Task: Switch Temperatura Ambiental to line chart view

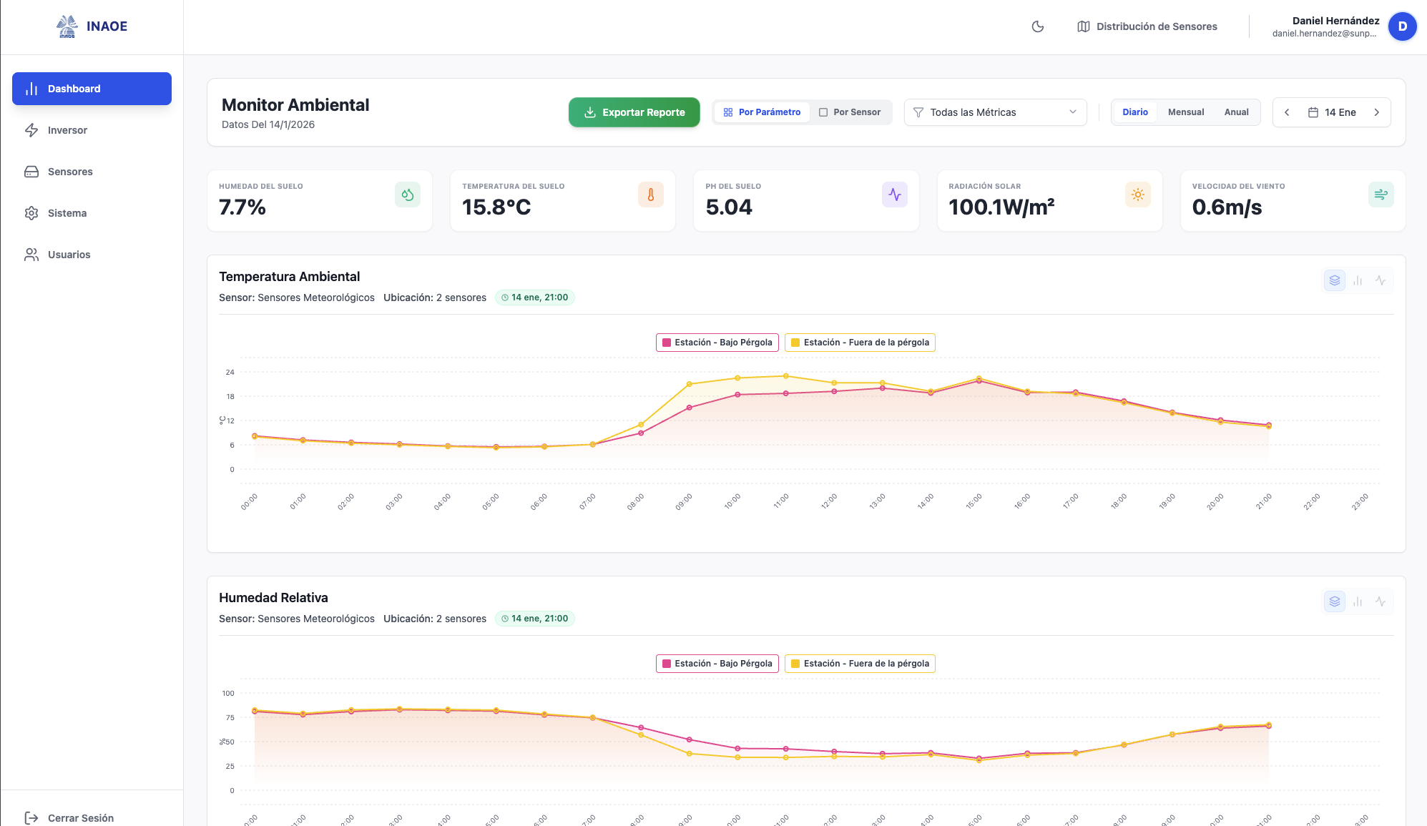Action: 1381,280
